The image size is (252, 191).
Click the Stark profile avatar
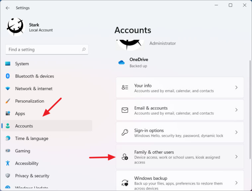[x=16, y=27]
